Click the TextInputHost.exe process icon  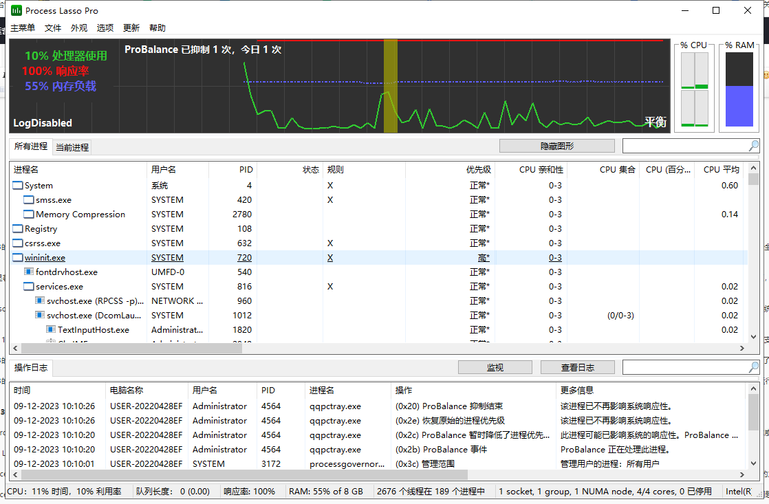(x=51, y=330)
